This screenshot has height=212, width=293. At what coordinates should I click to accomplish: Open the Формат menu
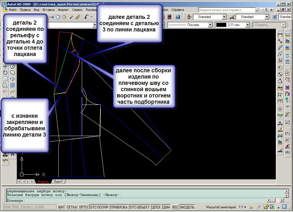[63, 9]
